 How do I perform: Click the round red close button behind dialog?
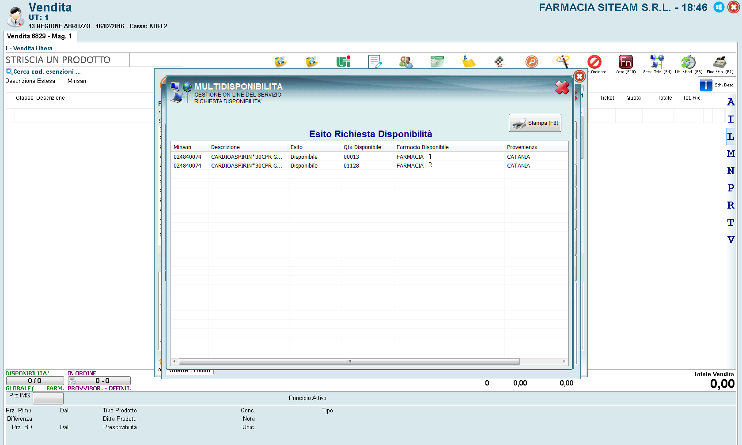(579, 76)
